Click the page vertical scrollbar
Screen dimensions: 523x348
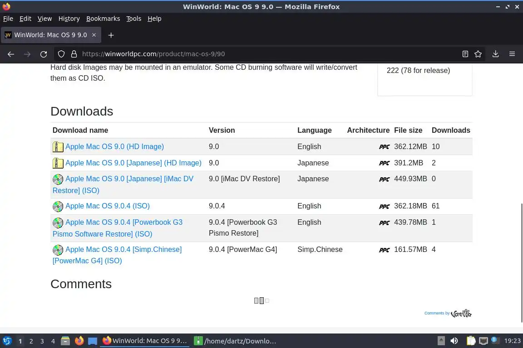[521, 263]
